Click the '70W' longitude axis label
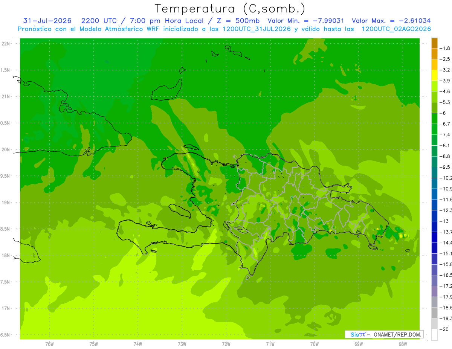Viewport: 452px width, 349px height. click(x=315, y=344)
